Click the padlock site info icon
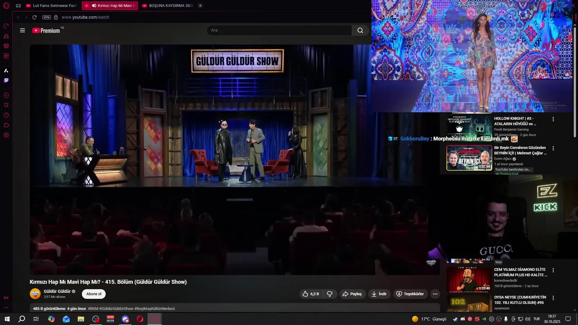This screenshot has height=325, width=578. pyautogui.click(x=56, y=17)
